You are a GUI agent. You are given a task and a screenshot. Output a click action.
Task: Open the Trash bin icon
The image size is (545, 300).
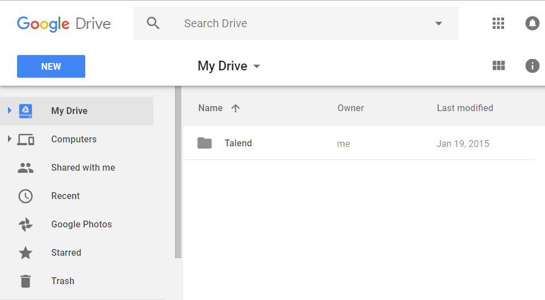click(x=26, y=281)
